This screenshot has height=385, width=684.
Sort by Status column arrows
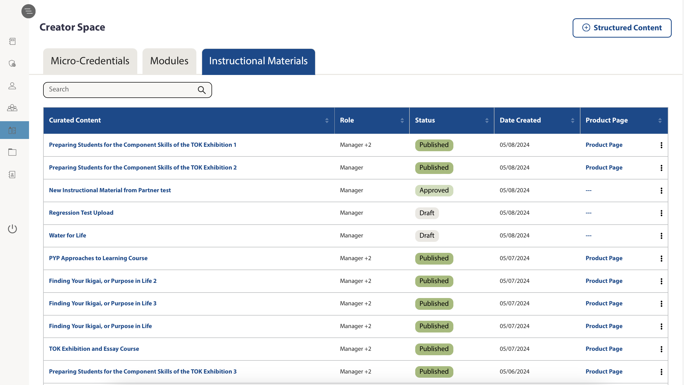(486, 121)
